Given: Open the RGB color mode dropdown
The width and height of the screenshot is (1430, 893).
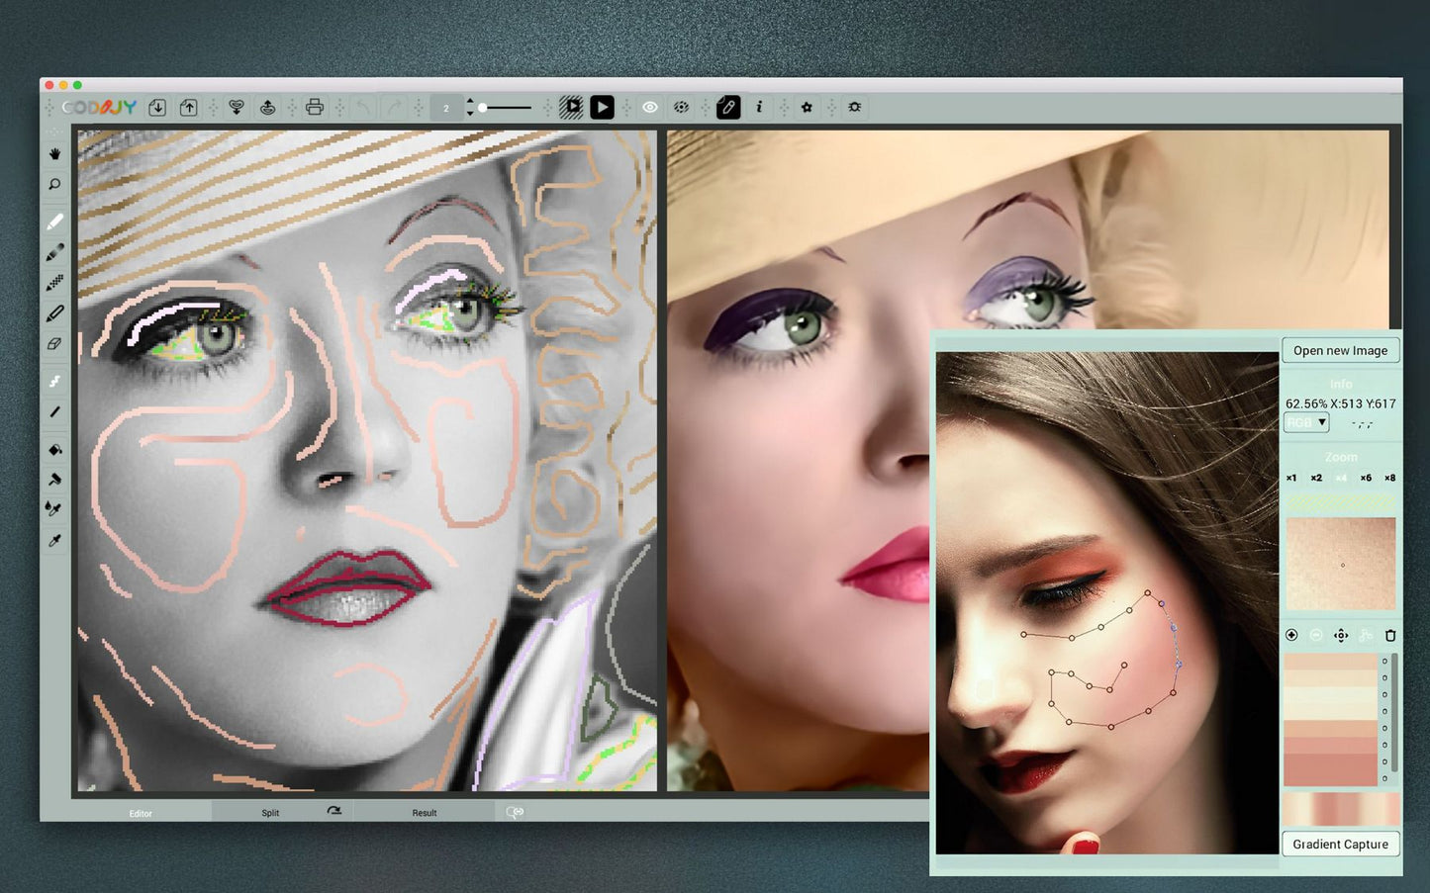Looking at the screenshot, I should coord(1305,422).
